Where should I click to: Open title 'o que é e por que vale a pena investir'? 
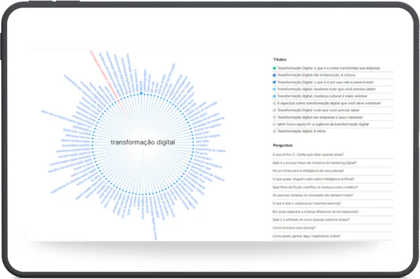point(325,82)
